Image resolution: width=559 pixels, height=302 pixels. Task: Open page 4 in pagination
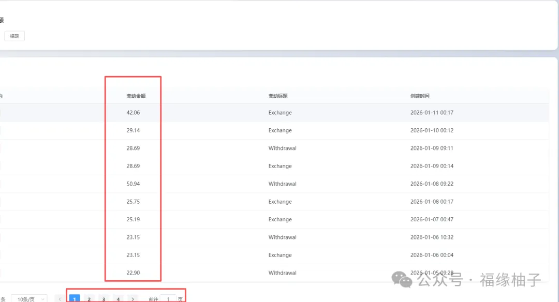[x=118, y=299]
